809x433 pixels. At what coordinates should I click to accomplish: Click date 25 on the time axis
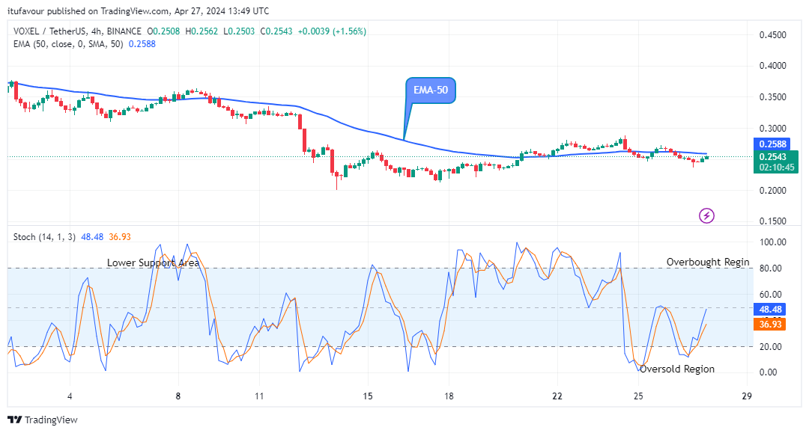coord(638,396)
